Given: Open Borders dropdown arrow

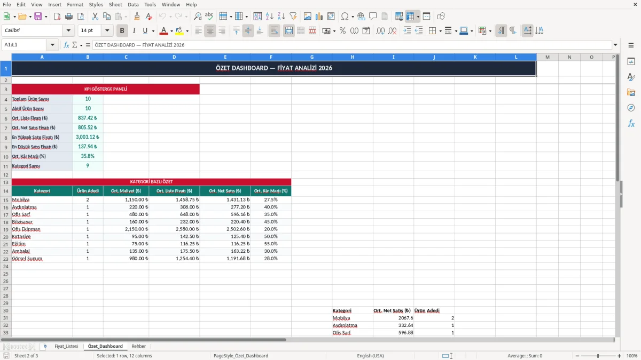Looking at the screenshot, I should (x=440, y=31).
